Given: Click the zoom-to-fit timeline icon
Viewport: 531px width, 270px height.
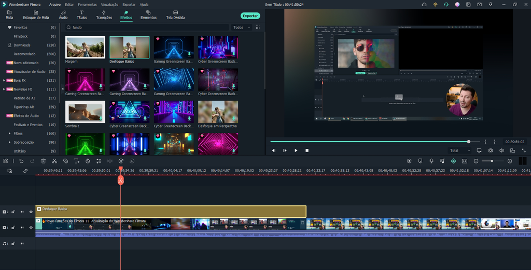Looking at the screenshot, I should 465,161.
